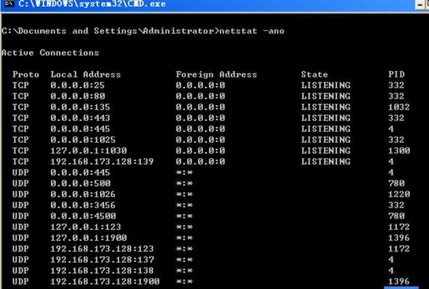Select local address 0.0.0.0:1026
Image resolution: width=429 pixels, height=289 pixels.
tap(83, 194)
